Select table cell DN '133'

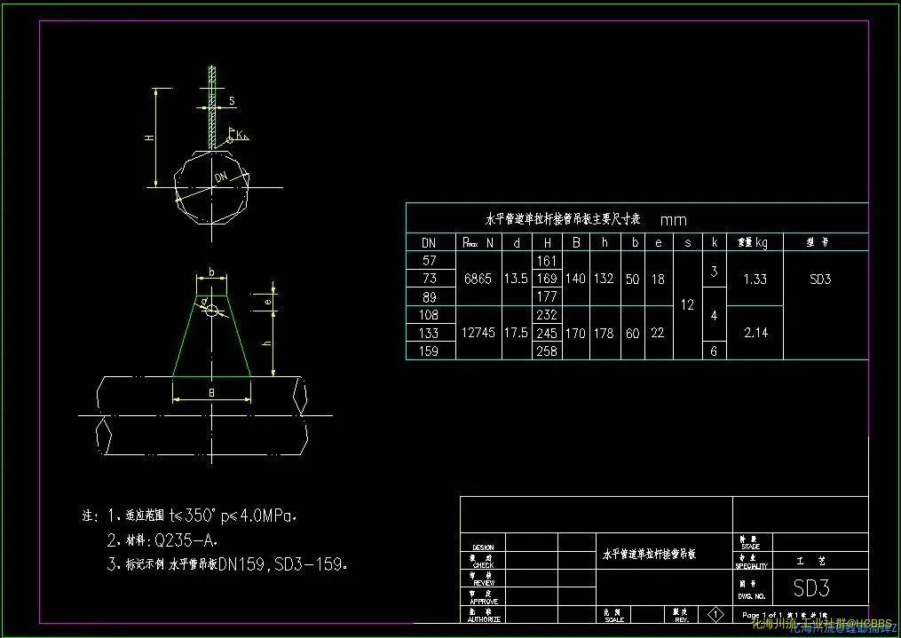[429, 333]
